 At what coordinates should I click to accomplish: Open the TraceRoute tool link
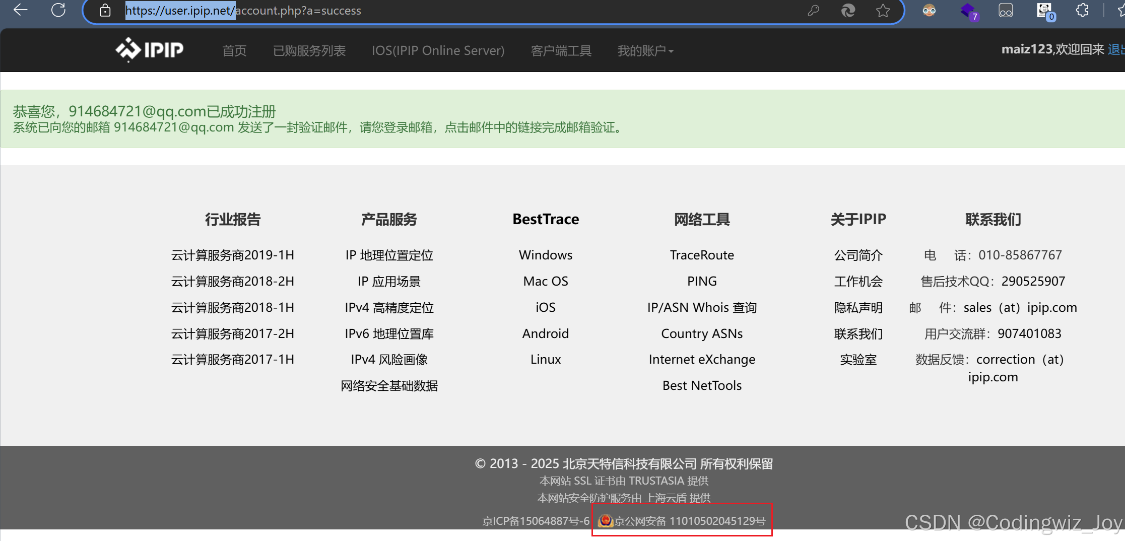pos(701,255)
